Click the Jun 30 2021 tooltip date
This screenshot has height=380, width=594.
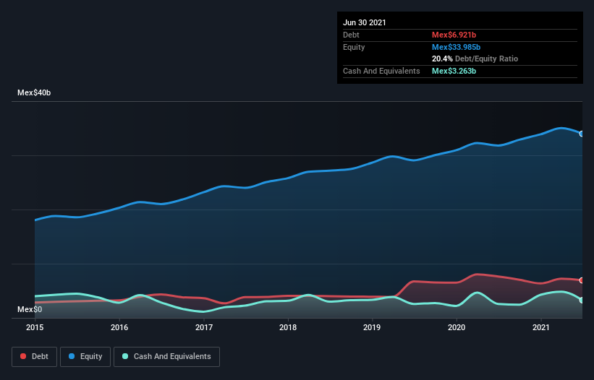click(x=365, y=22)
